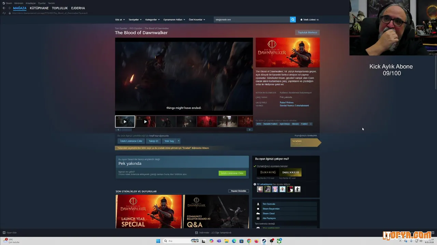Click the Steam icon in taskbar

point(264,241)
